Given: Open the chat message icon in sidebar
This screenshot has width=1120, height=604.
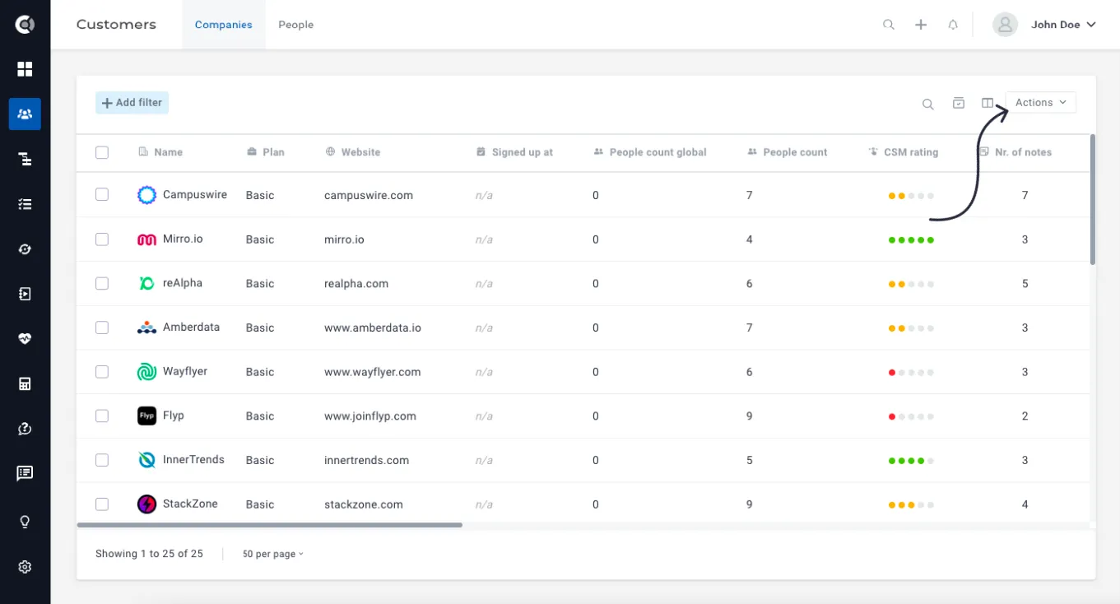Looking at the screenshot, I should tap(25, 473).
